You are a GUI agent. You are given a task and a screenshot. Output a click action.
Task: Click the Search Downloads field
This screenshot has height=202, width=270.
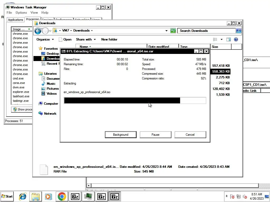206,31
